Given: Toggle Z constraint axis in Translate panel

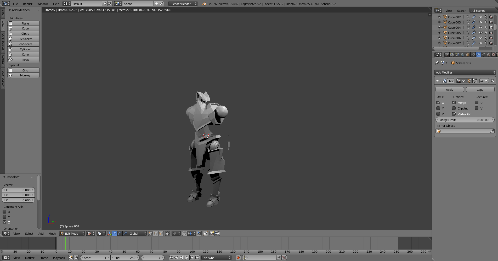Looking at the screenshot, I should (4, 222).
